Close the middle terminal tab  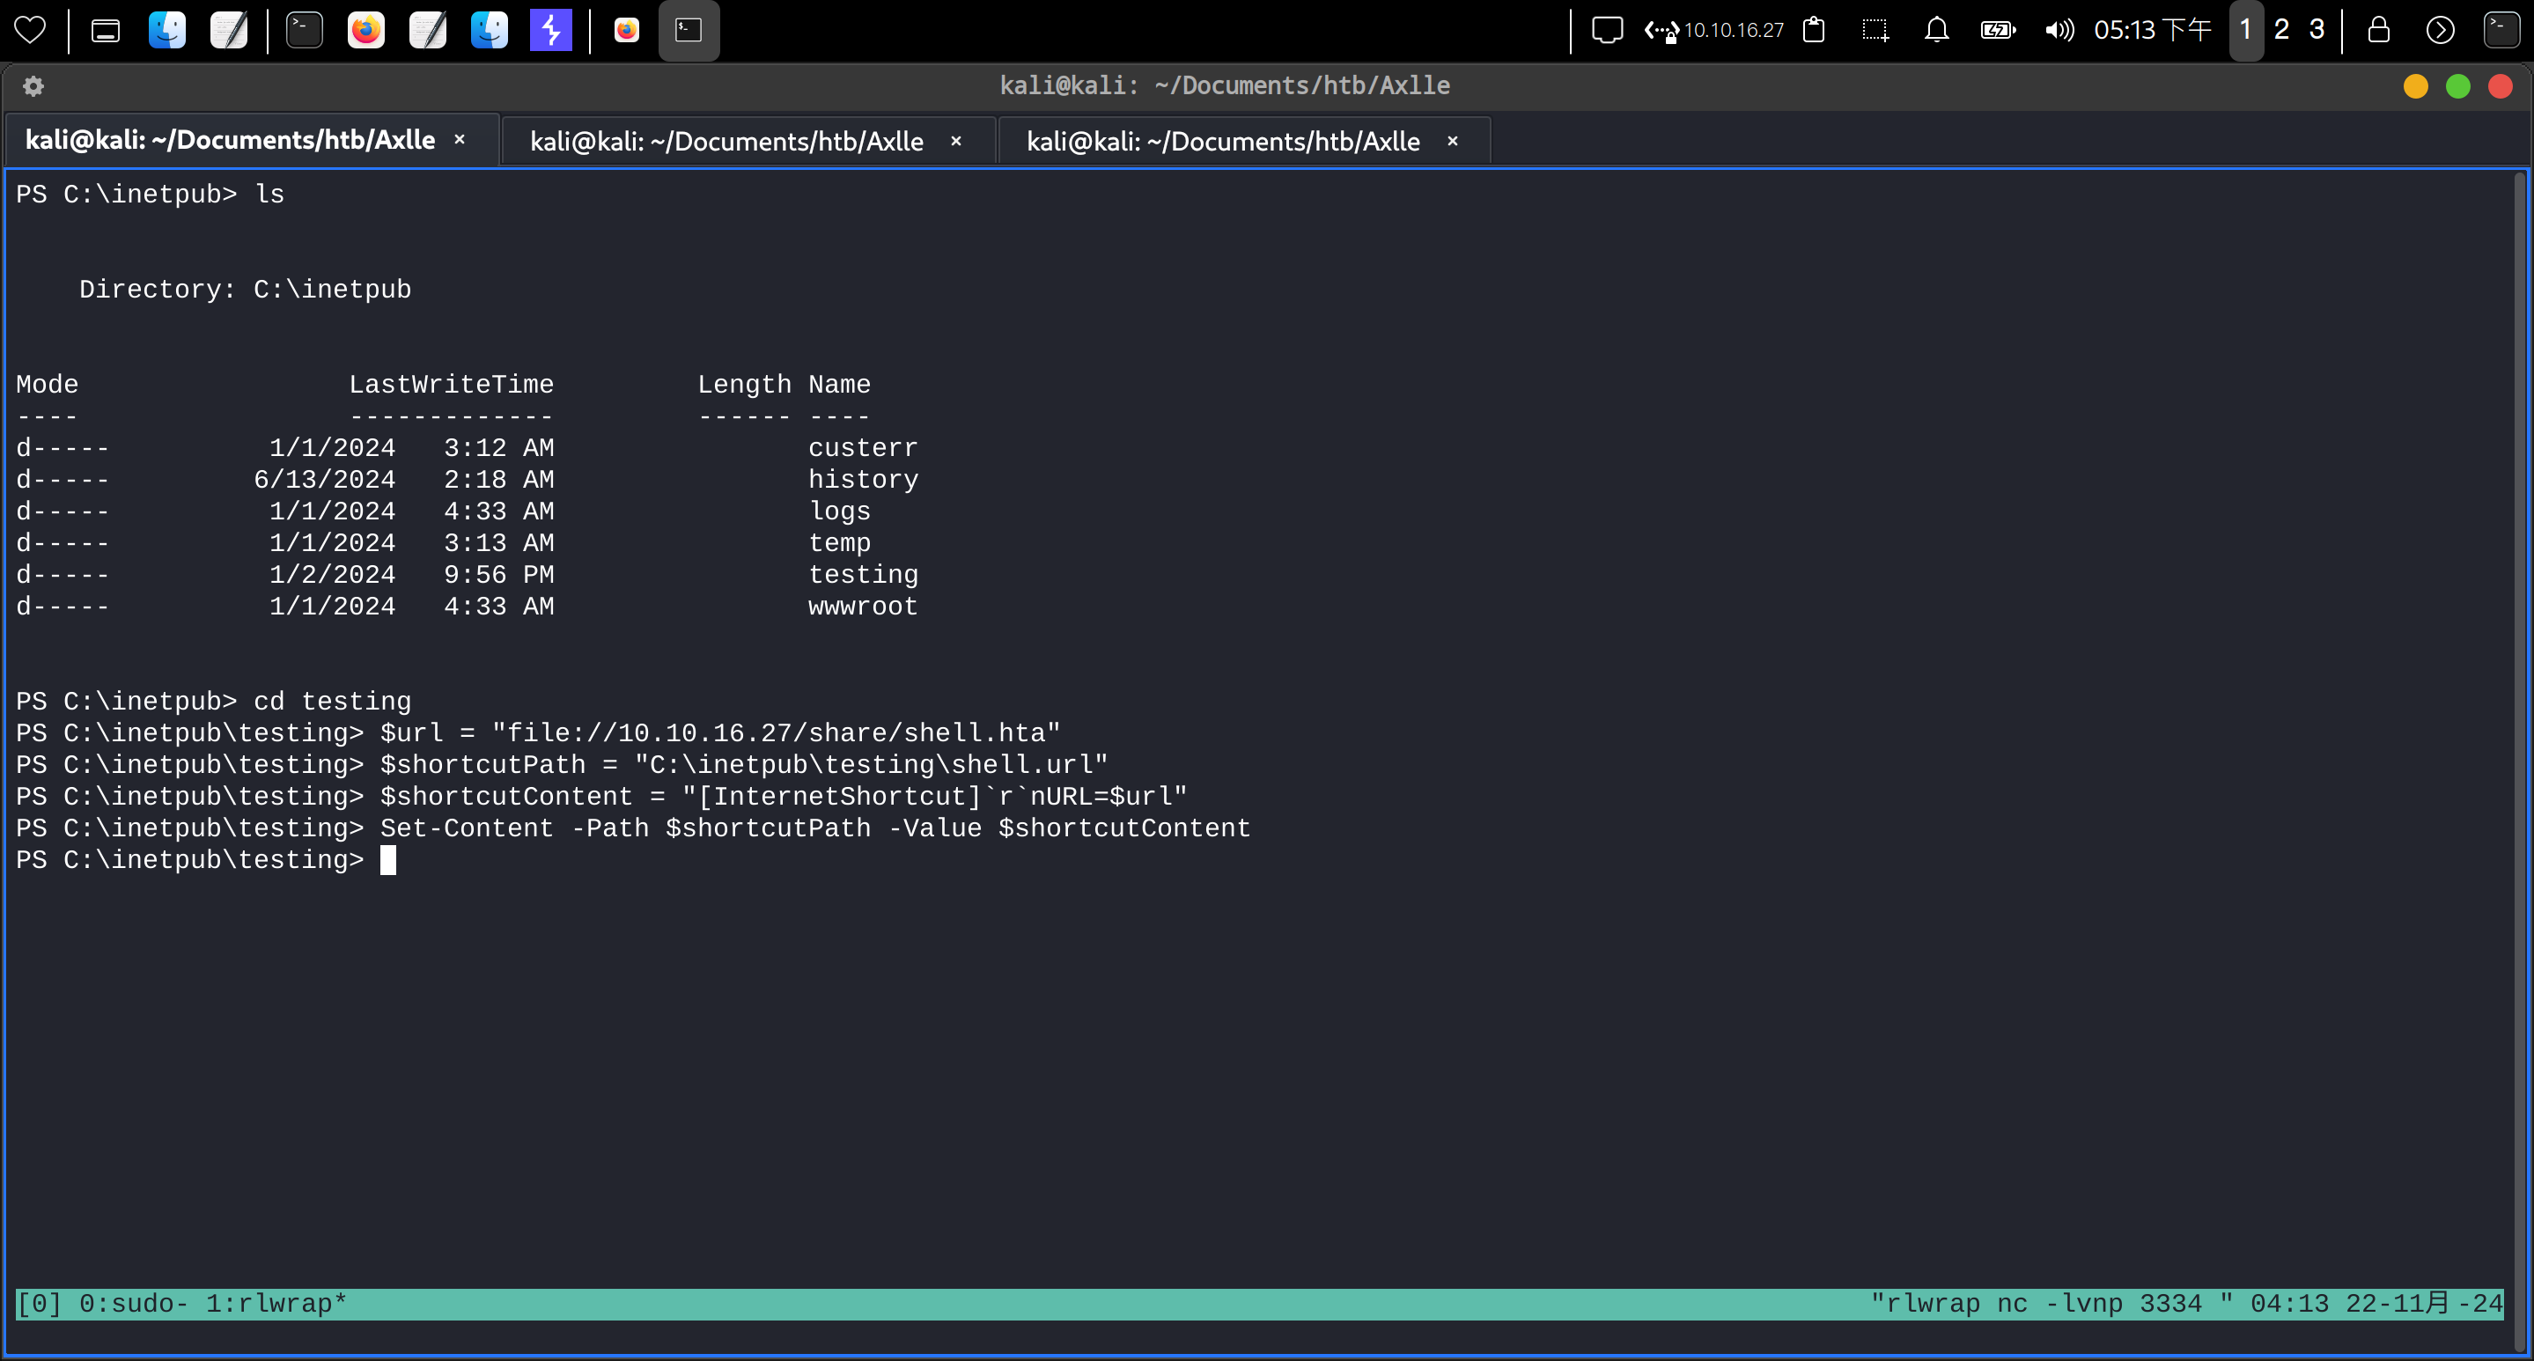coord(955,142)
